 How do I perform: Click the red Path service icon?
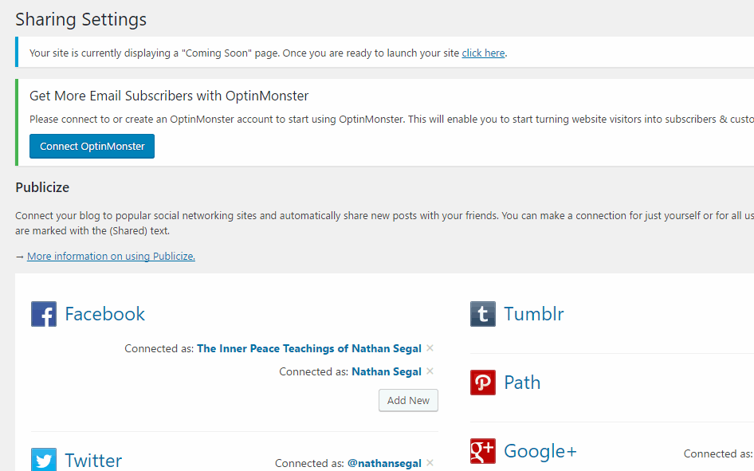pos(483,383)
